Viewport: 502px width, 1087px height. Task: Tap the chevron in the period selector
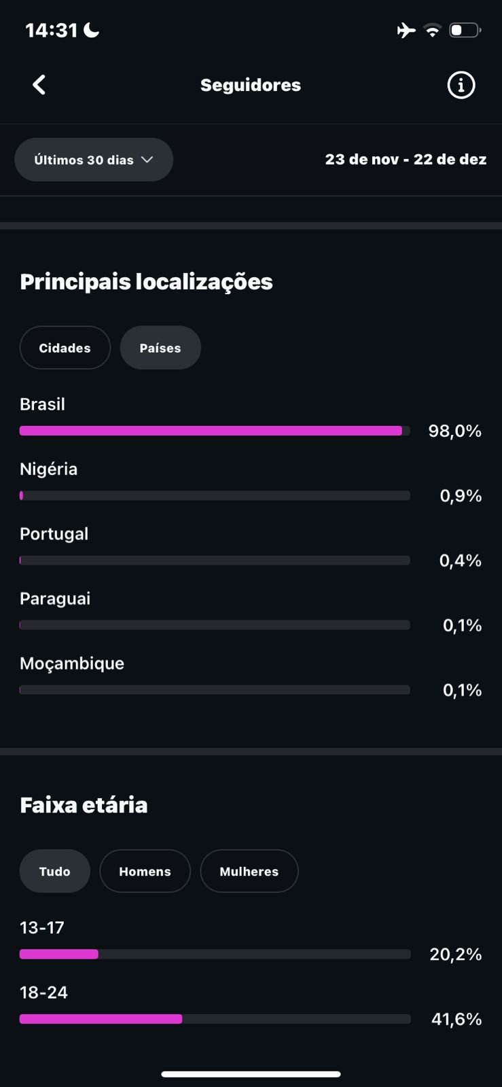pyautogui.click(x=147, y=160)
